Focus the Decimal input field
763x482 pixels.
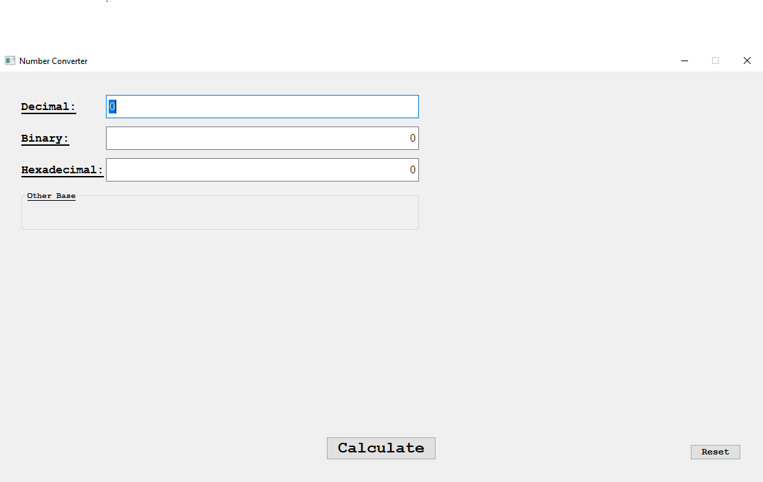[x=262, y=107]
